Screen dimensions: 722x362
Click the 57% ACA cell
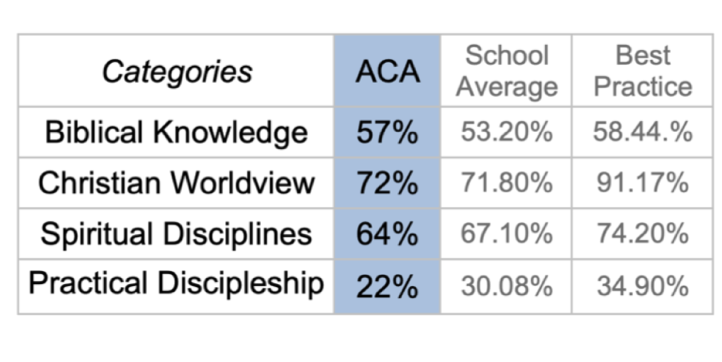[387, 132]
